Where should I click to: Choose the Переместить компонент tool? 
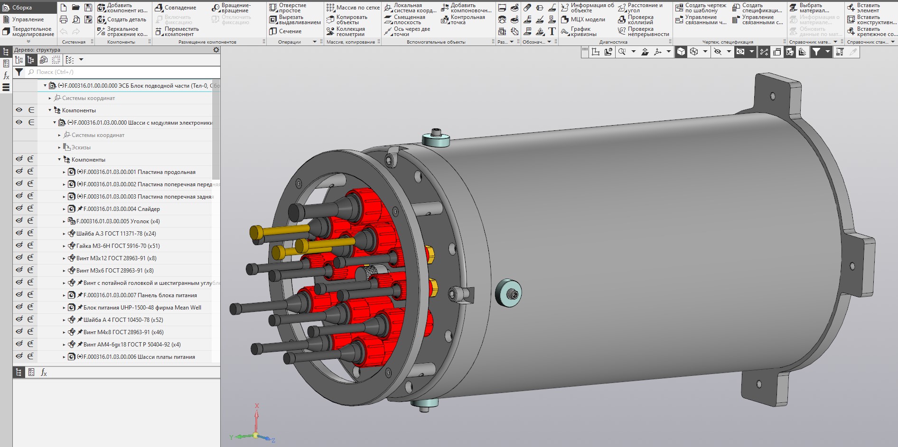coord(177,31)
